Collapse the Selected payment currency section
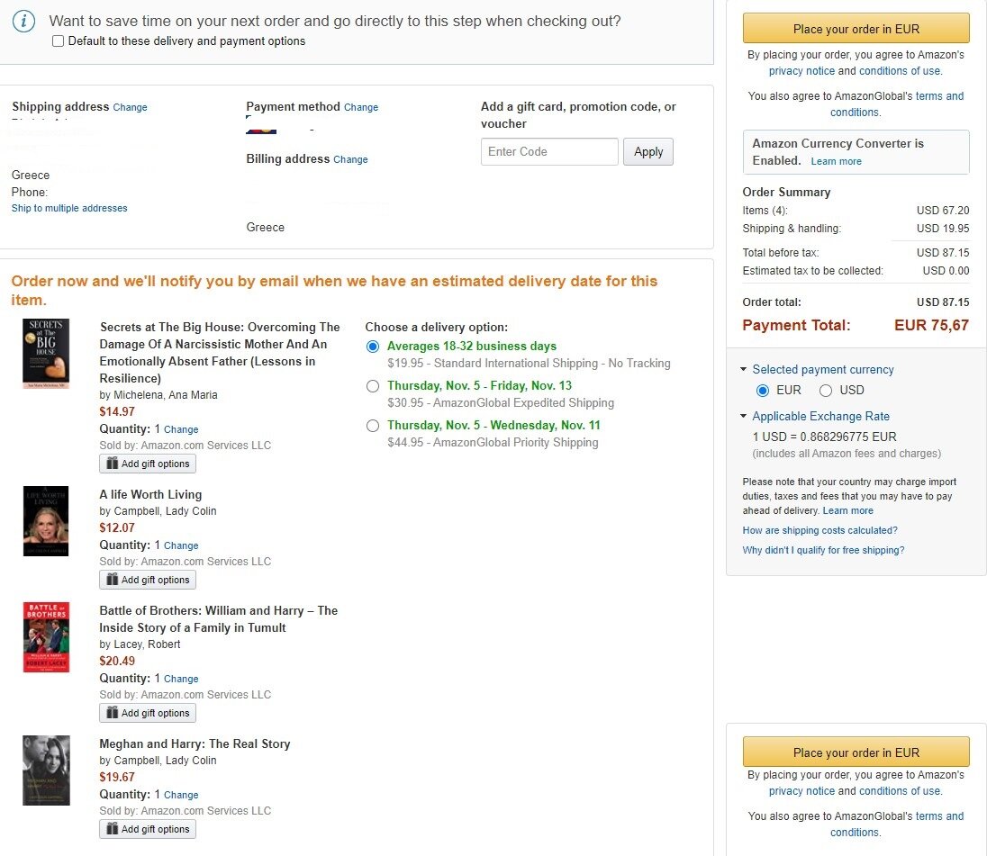 [x=744, y=370]
